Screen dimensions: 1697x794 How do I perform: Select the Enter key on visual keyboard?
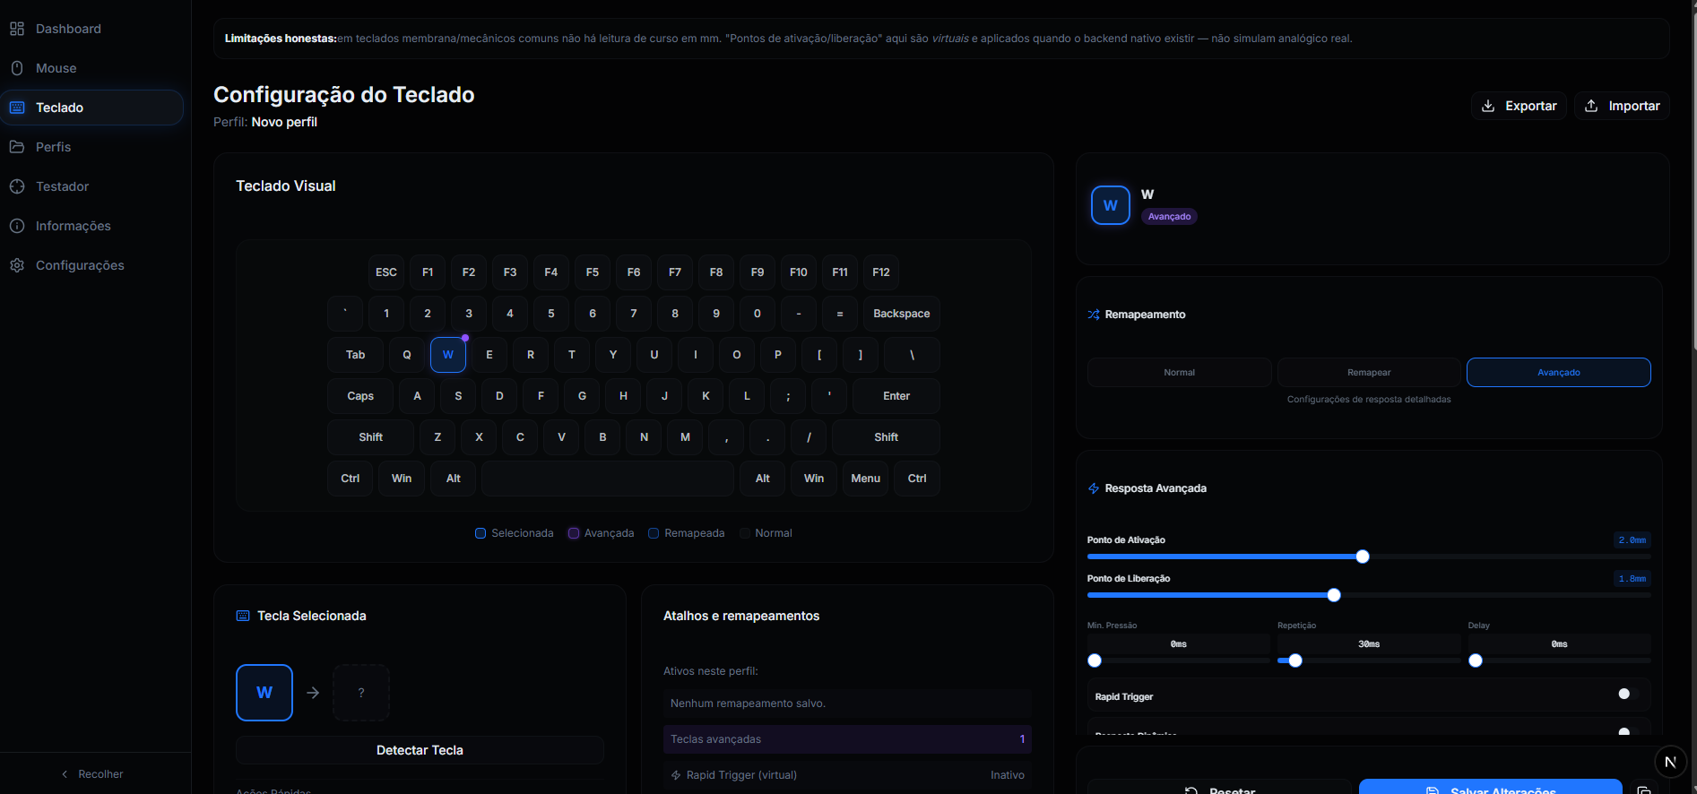896,396
